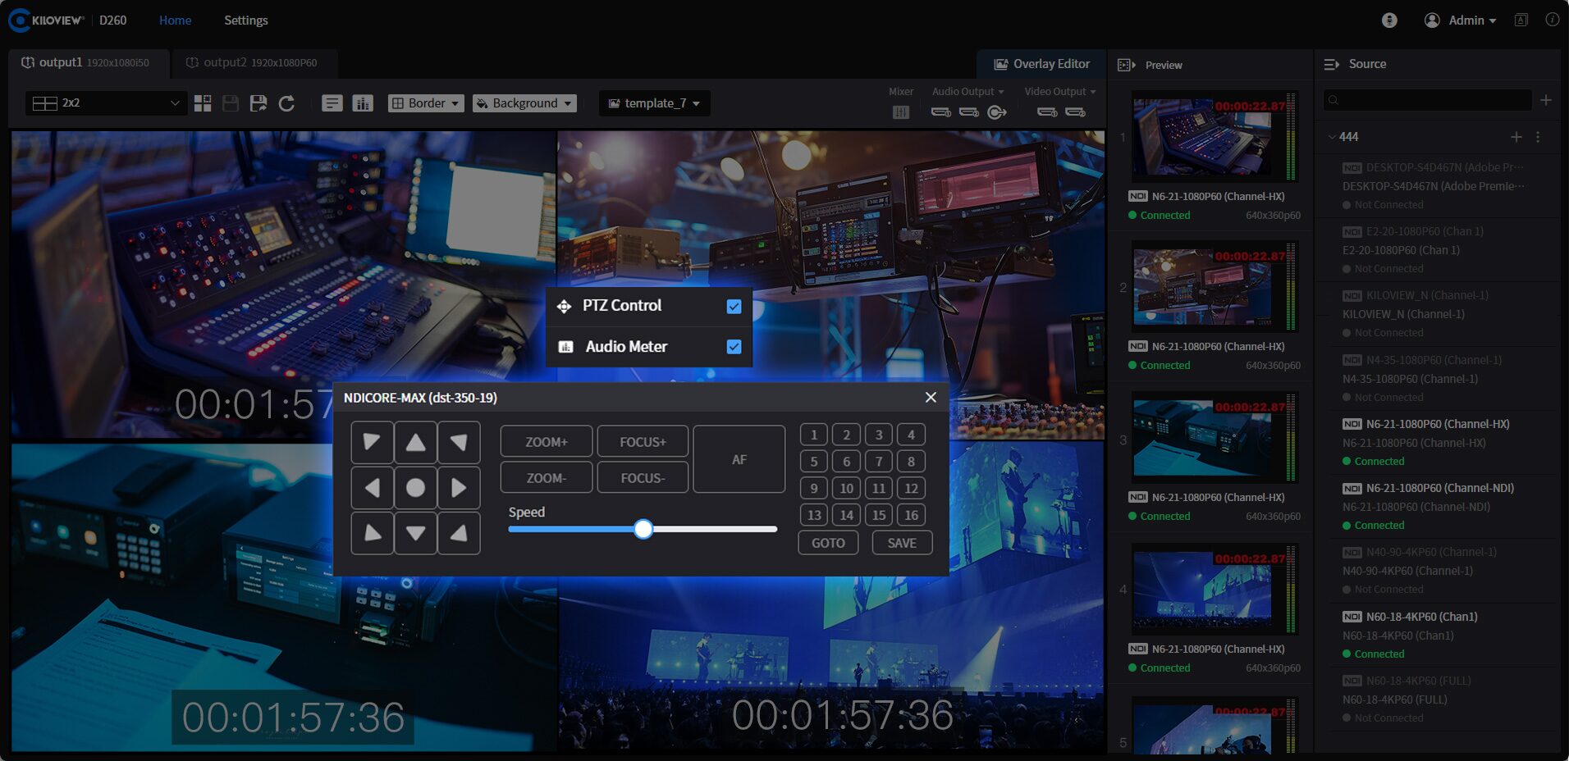Click the save-as layout icon

point(258,103)
